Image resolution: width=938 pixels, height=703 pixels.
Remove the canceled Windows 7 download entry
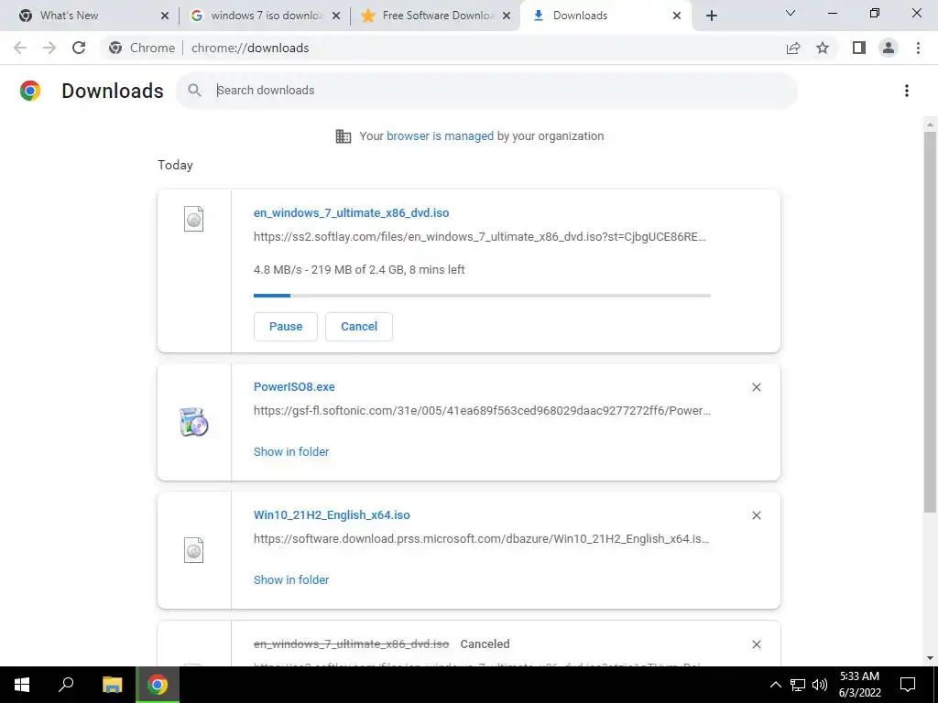(x=756, y=644)
